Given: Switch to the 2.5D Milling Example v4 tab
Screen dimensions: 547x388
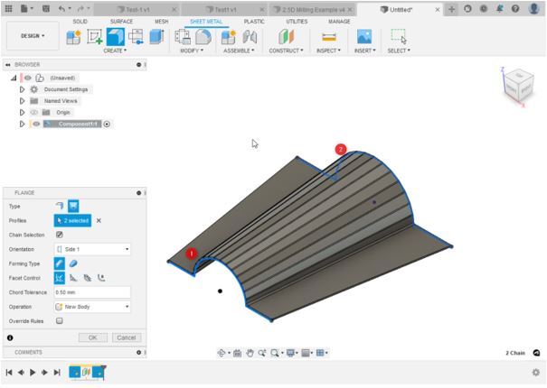Looking at the screenshot, I should pyautogui.click(x=313, y=10).
